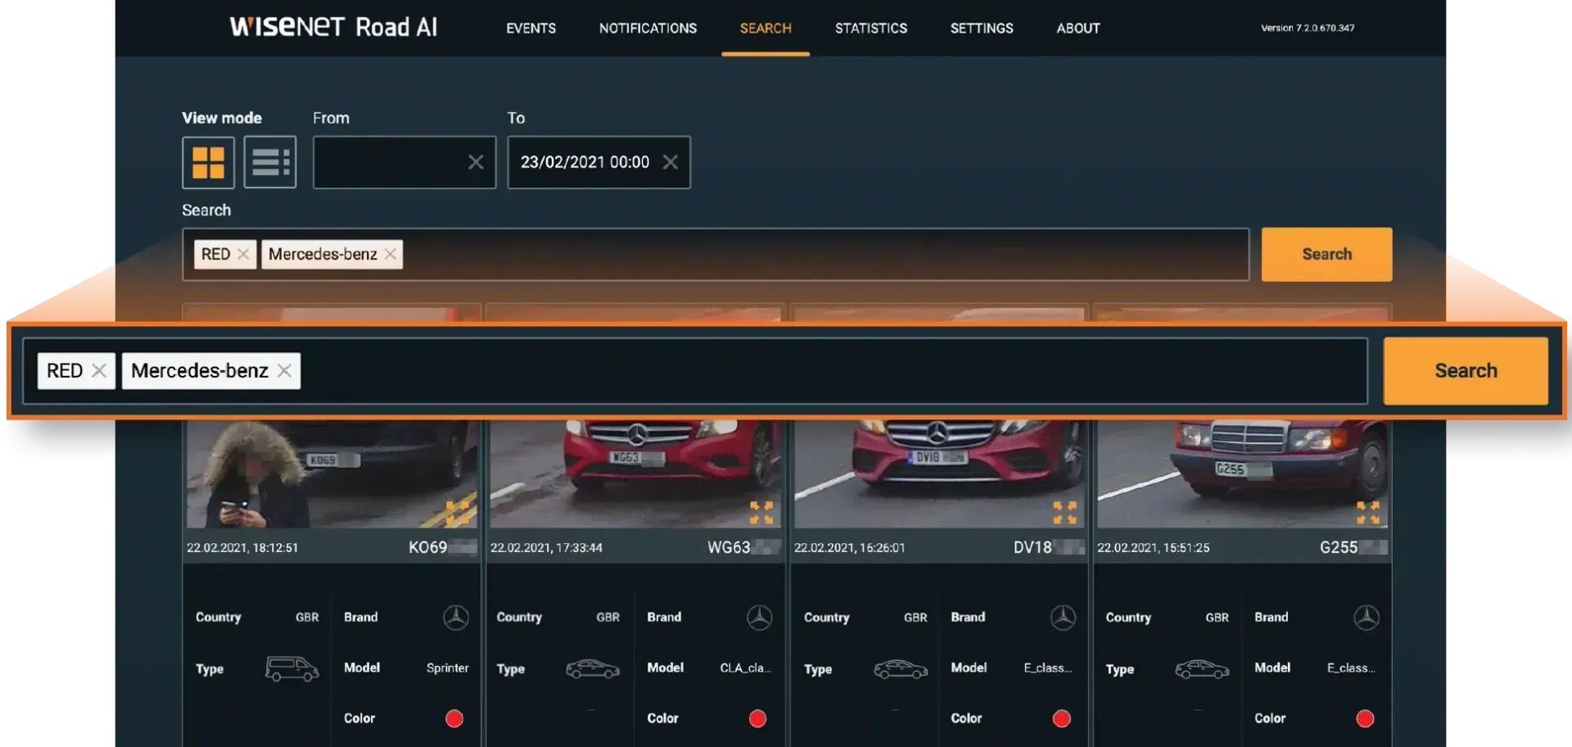
Task: Go to the NOTIFICATIONS tab
Action: pos(648,28)
